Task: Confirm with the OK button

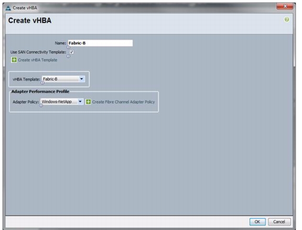Action: pos(257,222)
